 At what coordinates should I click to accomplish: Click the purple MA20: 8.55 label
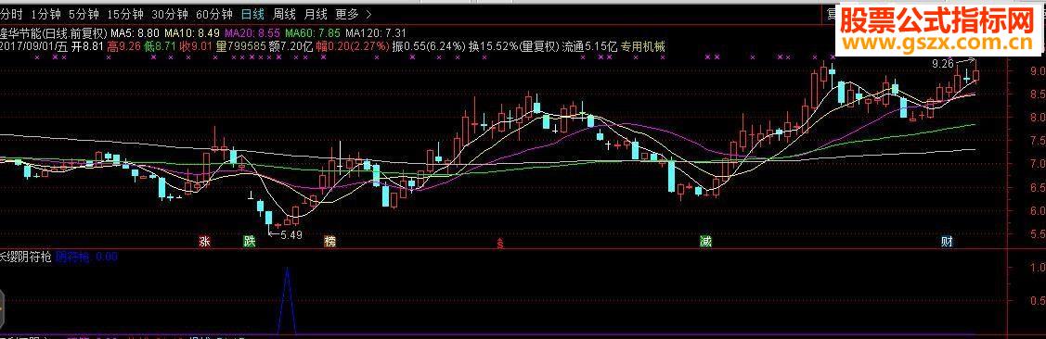click(x=252, y=32)
